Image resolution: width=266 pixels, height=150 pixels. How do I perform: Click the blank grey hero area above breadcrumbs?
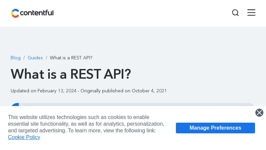pyautogui.click(x=133, y=40)
